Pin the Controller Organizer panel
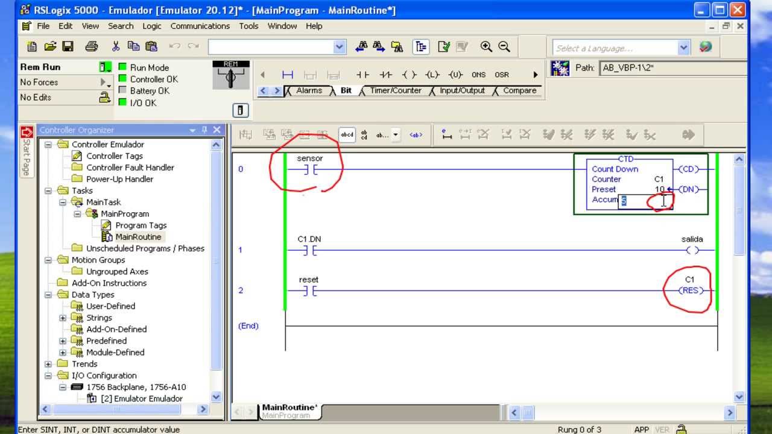 click(x=204, y=130)
